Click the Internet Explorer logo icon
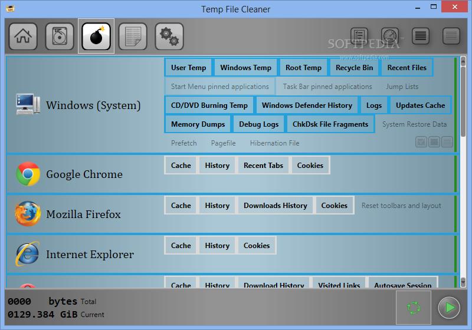Screen dimensions: 472x330 point(28,254)
